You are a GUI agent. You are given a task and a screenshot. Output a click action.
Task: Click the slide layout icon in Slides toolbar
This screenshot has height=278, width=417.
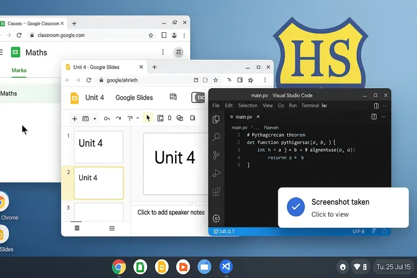click(x=85, y=118)
